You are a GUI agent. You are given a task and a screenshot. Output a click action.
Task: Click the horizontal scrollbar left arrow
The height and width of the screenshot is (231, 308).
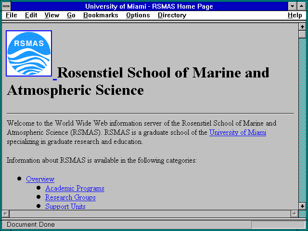pyautogui.click(x=5, y=214)
